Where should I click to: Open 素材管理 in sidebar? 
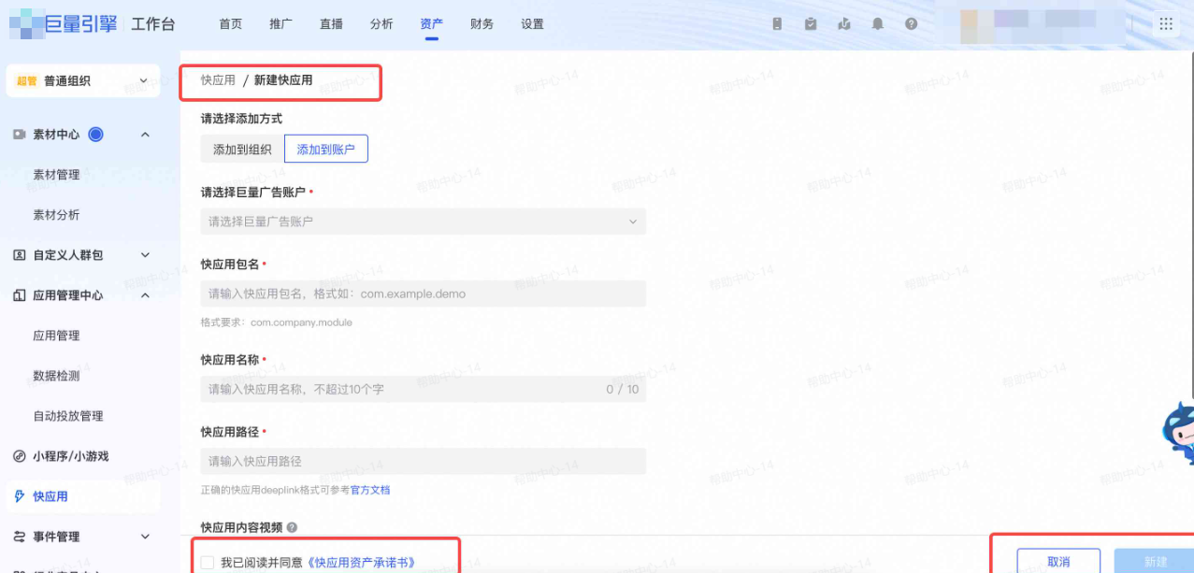[x=56, y=175]
